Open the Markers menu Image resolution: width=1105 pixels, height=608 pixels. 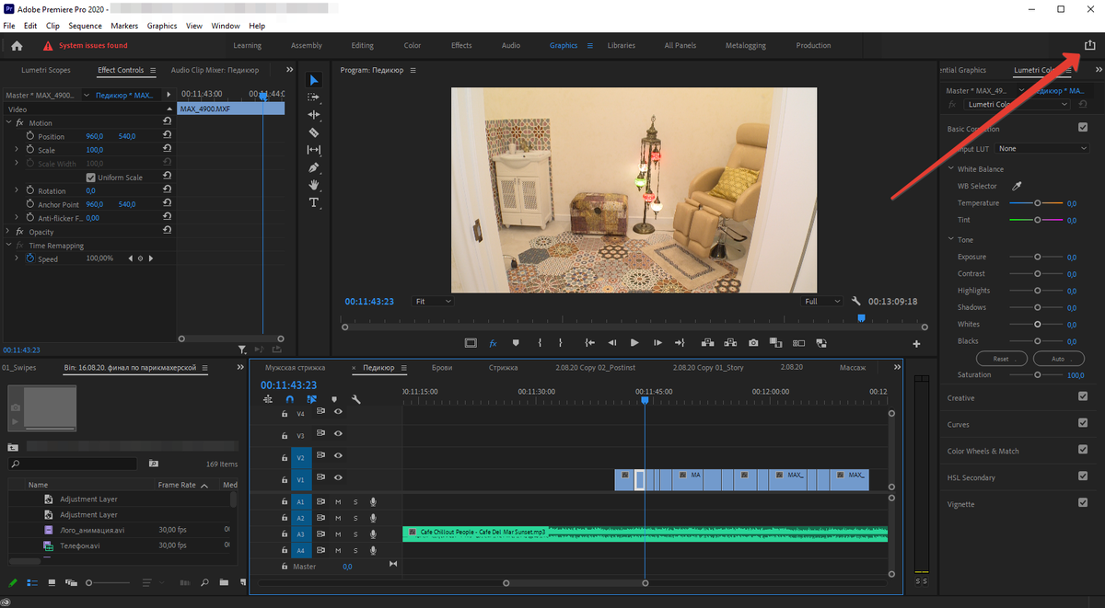point(124,26)
